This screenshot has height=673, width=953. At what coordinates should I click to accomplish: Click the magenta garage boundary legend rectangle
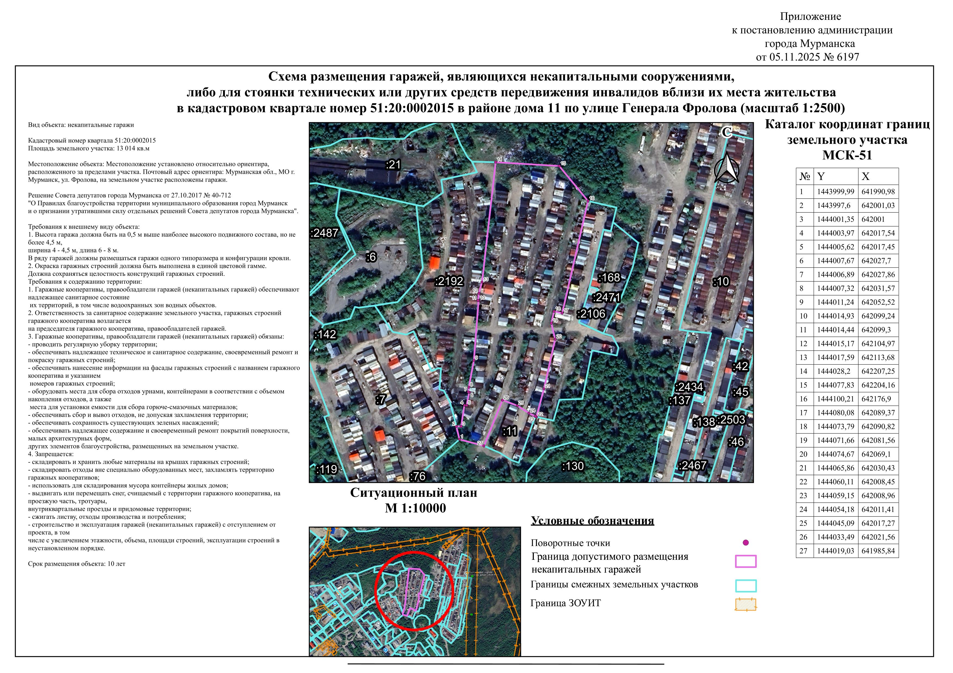[745, 561]
